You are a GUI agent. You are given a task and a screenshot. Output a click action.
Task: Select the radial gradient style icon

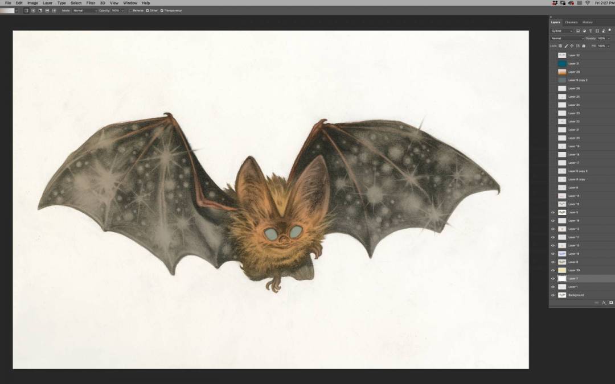click(33, 10)
